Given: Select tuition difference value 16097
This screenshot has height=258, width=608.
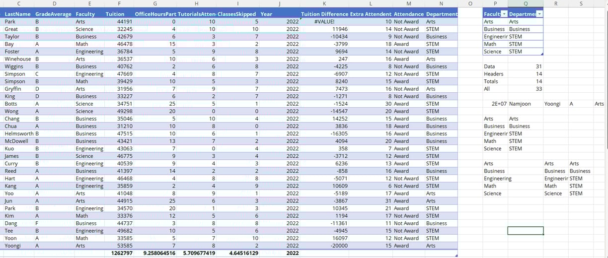Looking at the screenshot, I should point(324,238).
